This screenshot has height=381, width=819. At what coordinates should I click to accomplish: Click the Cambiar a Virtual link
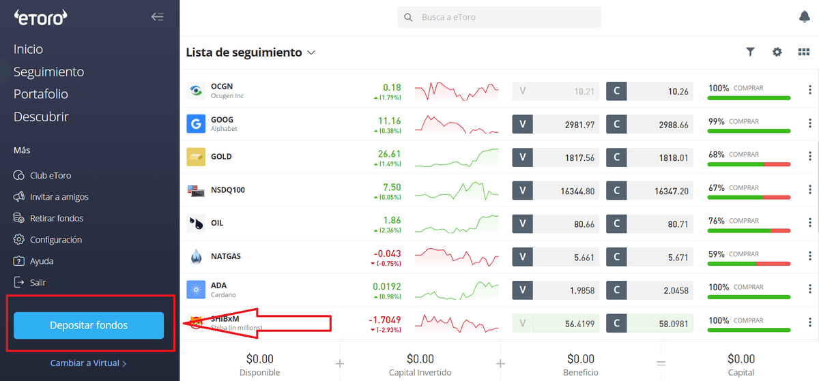click(88, 363)
